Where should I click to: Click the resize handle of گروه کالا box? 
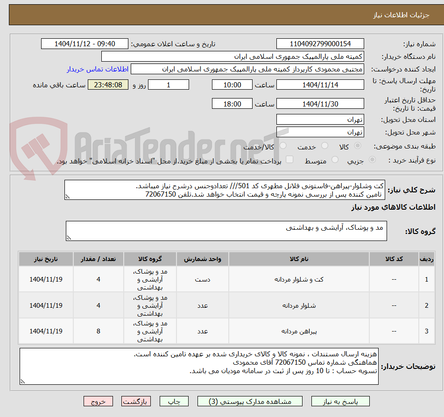coord(69,238)
